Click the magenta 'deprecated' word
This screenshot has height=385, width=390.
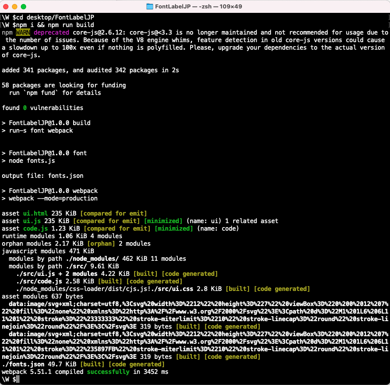51,33
